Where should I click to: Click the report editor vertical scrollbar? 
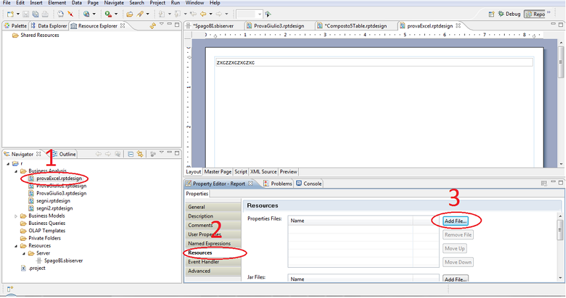point(561,103)
